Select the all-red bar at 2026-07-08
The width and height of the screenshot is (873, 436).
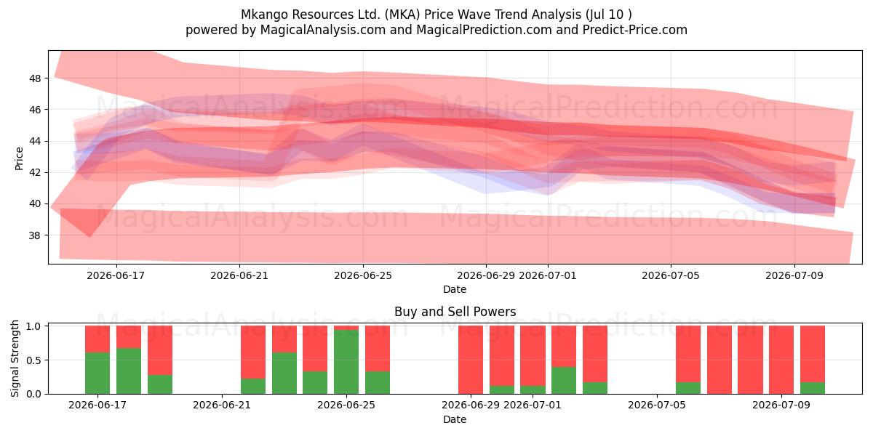(750, 360)
